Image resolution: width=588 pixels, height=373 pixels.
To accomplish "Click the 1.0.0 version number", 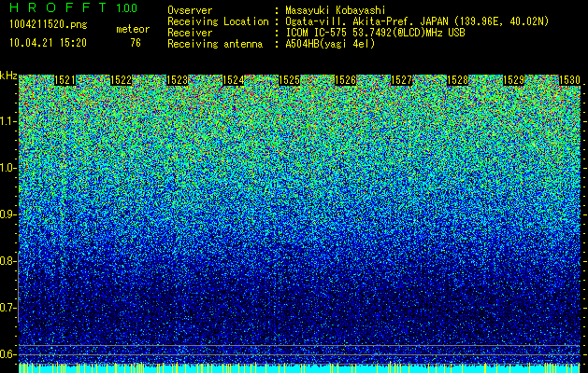I will click(127, 8).
